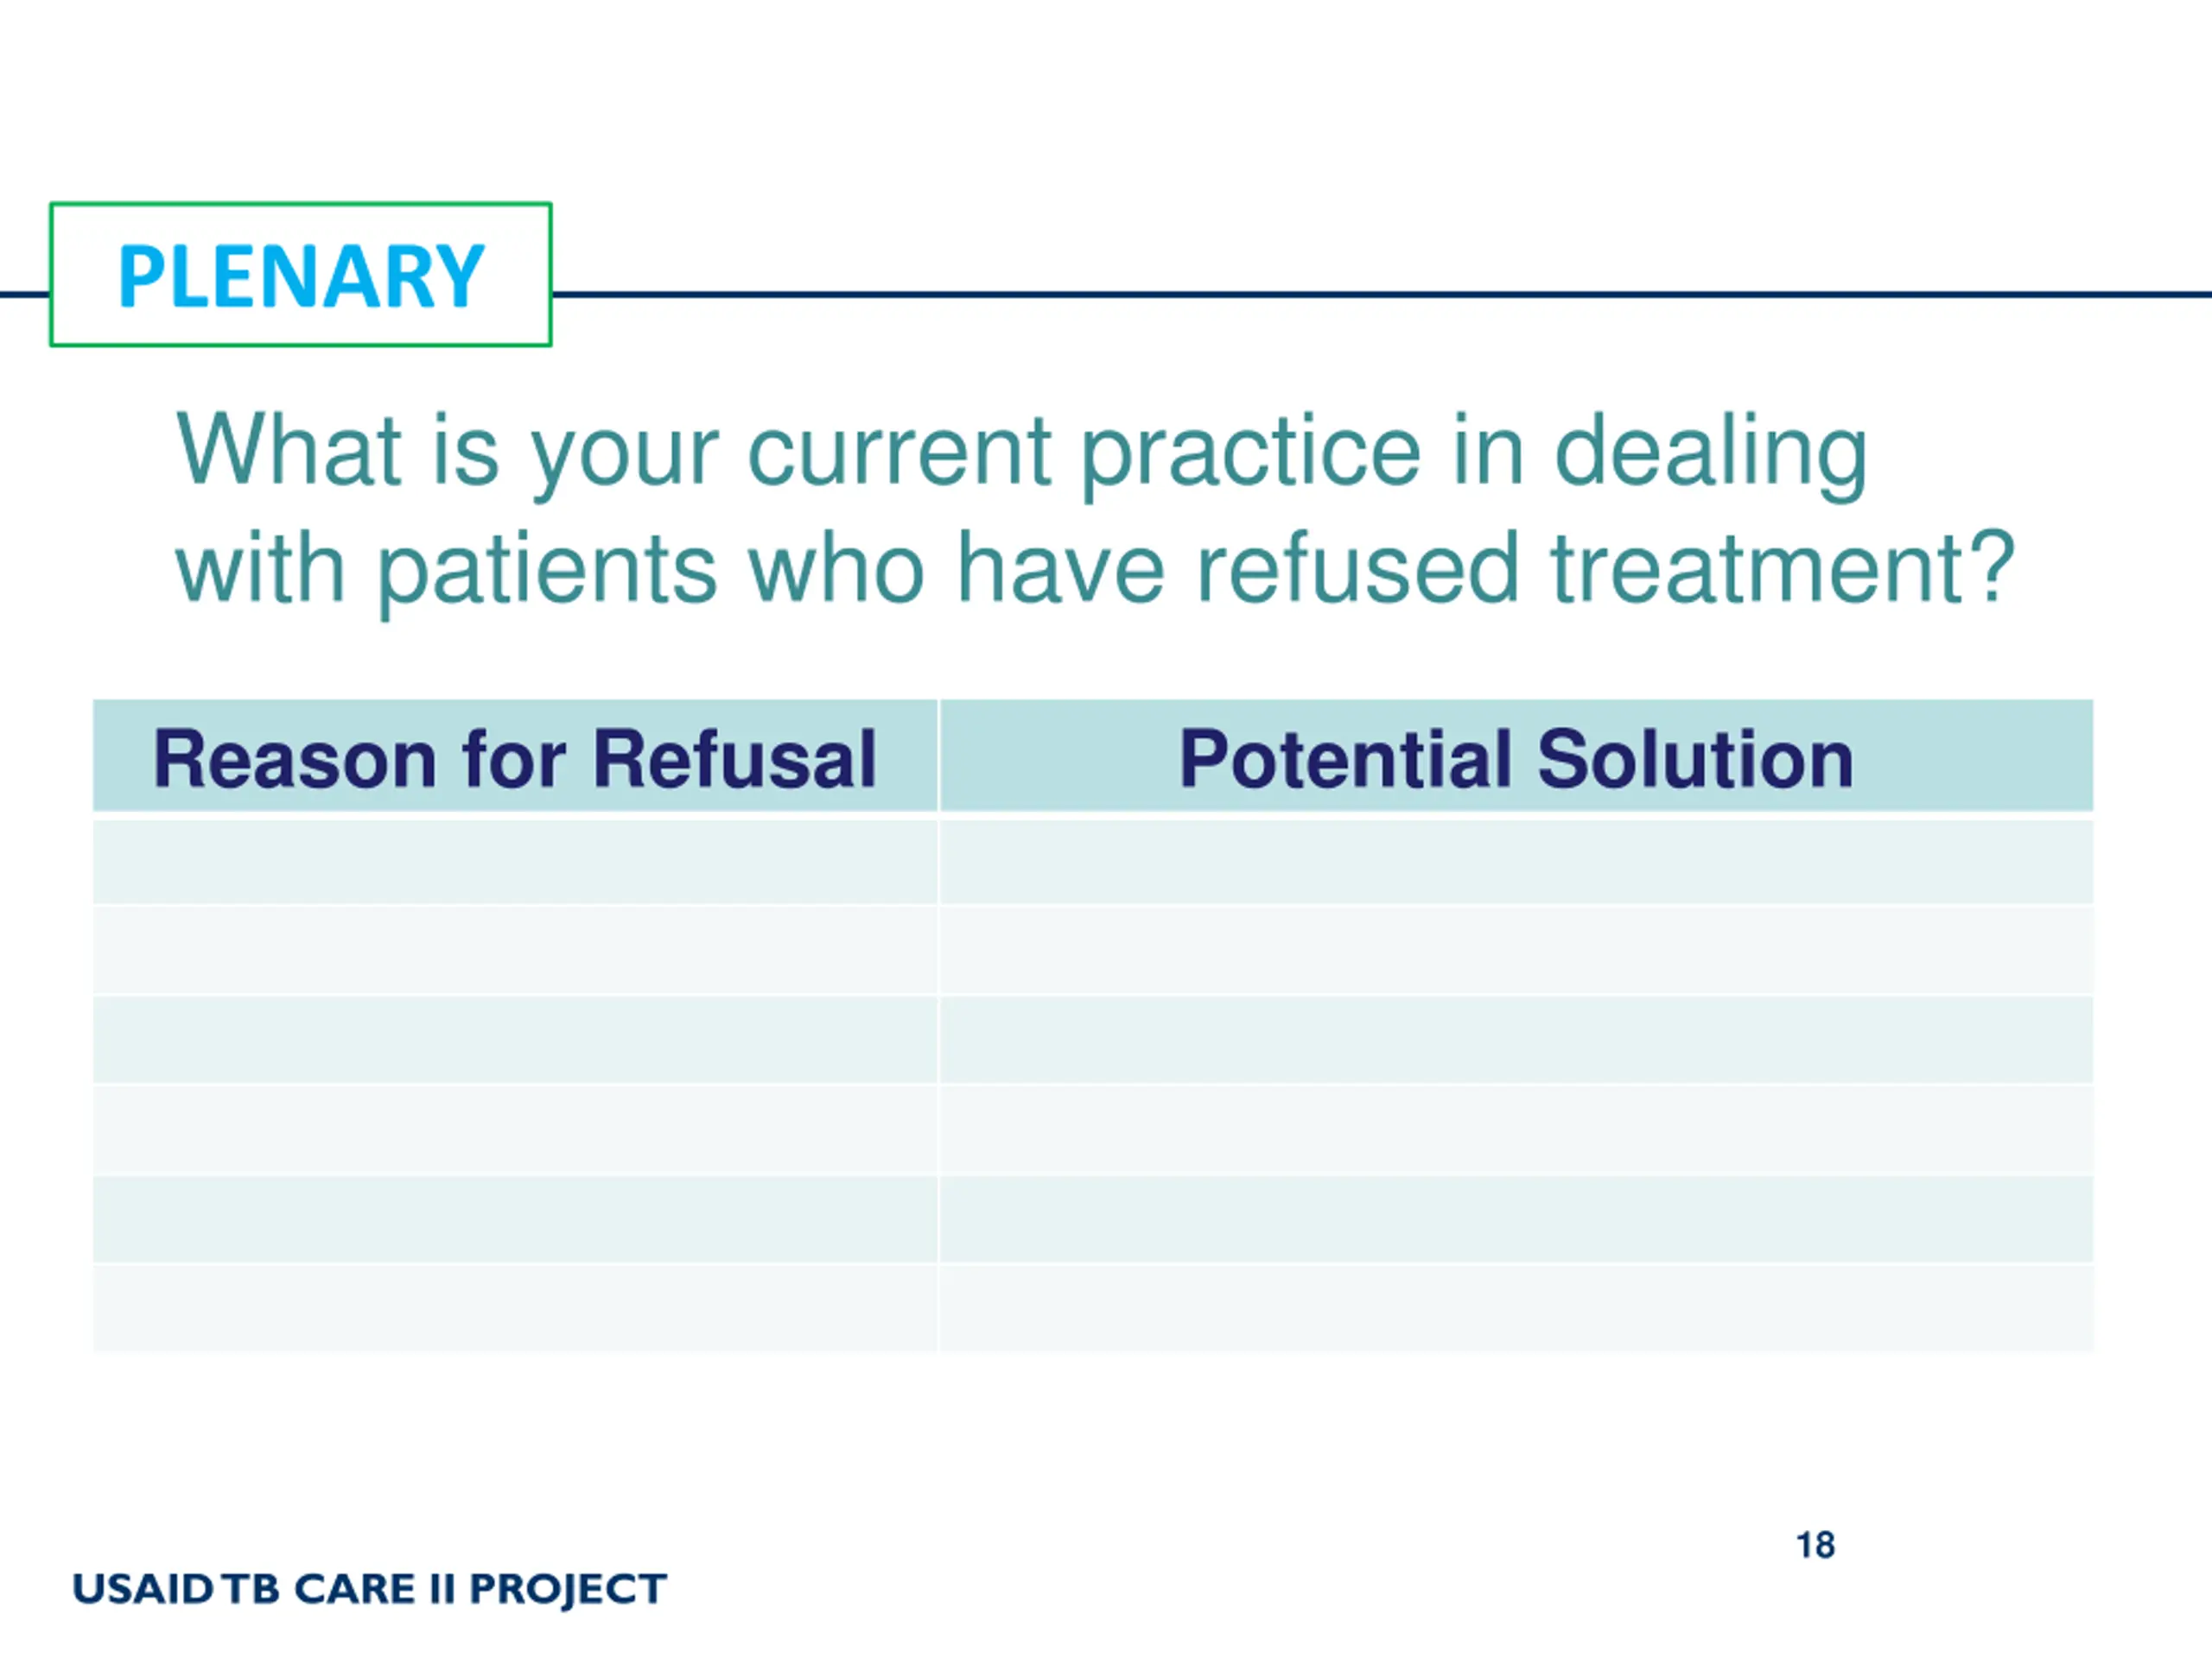Click last row Potential Solution cell
This screenshot has height=1658, width=2212.
click(x=1516, y=1308)
